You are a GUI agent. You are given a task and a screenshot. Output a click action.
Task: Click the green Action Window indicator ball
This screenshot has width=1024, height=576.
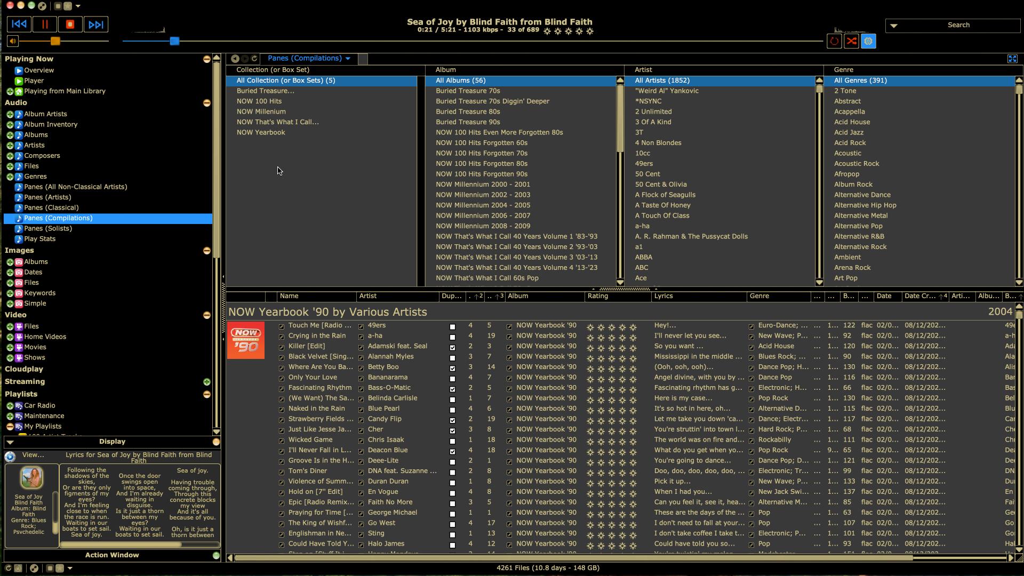coord(216,555)
